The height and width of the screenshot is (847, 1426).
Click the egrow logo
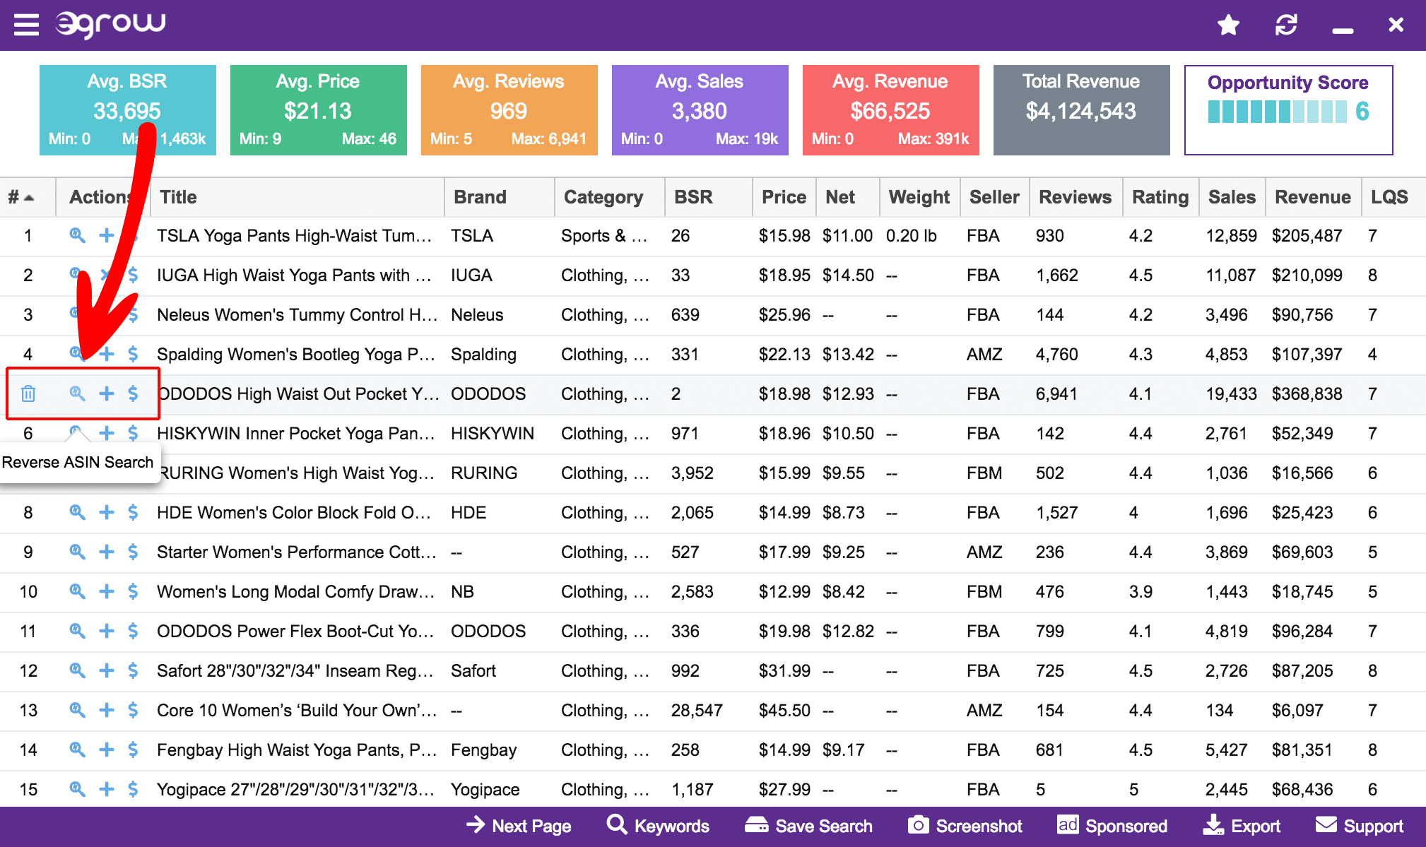point(110,25)
